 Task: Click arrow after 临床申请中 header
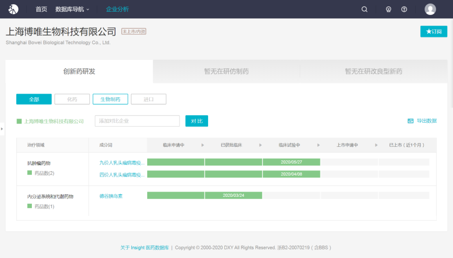coord(203,145)
